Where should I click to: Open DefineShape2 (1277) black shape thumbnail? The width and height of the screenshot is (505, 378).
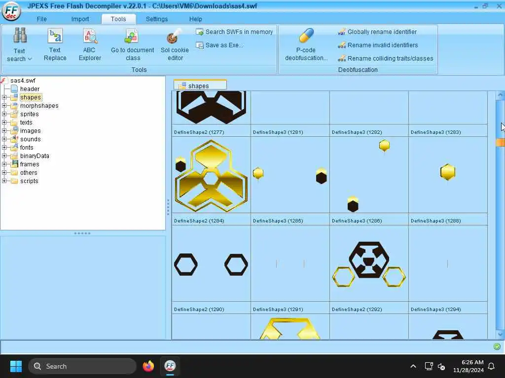coord(211,108)
